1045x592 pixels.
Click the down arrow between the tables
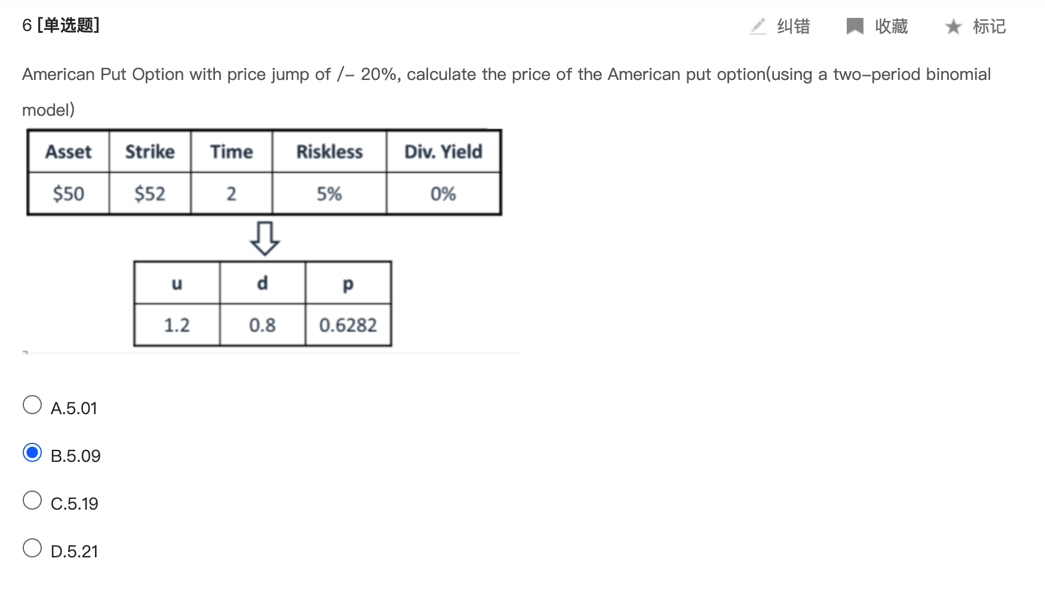point(265,238)
